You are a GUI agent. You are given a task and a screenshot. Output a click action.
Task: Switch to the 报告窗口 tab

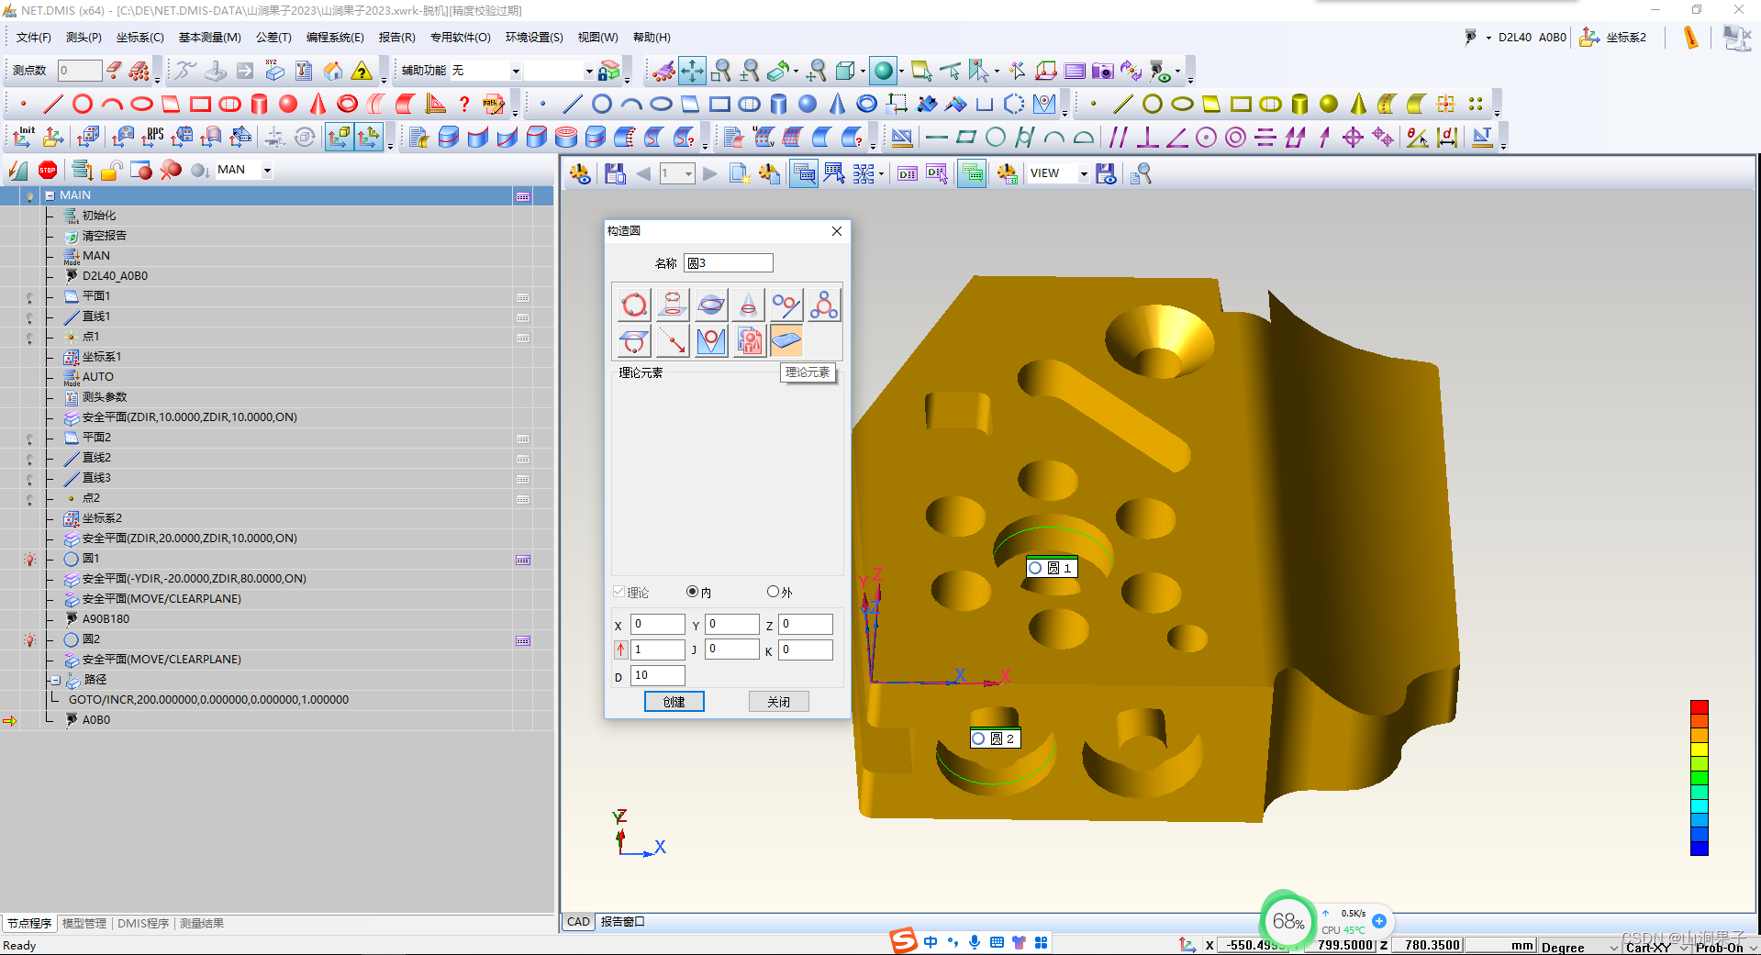click(x=623, y=922)
